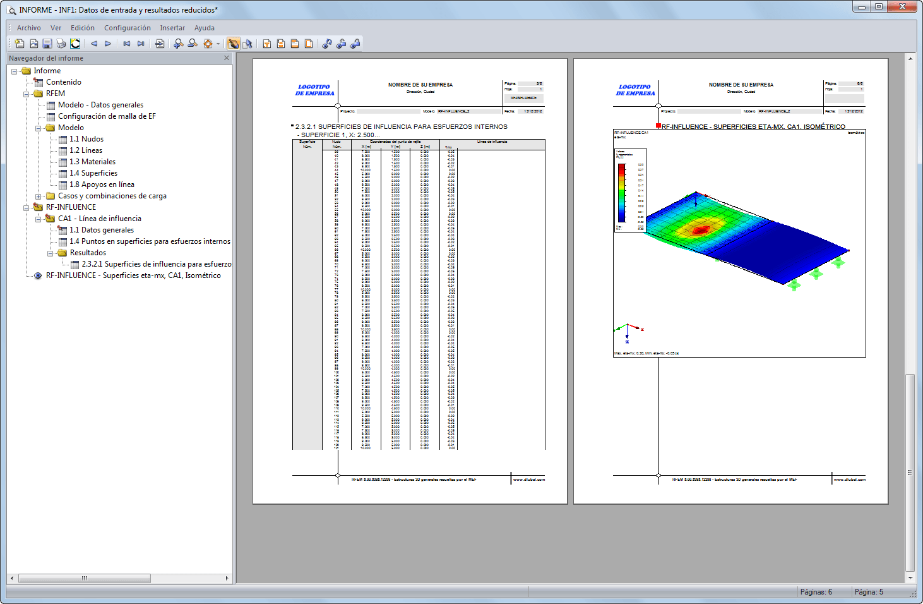
Task: Click the navigator scroll-right arrow
Action: click(227, 578)
